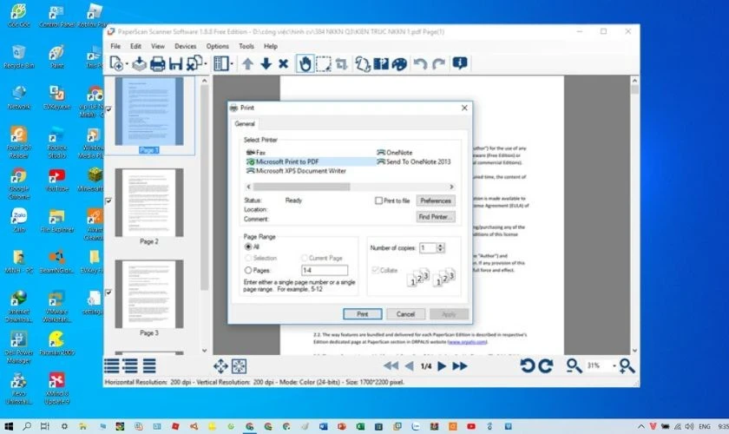Image resolution: width=729 pixels, height=434 pixels.
Task: Go to the next page arrow
Action: click(442, 366)
